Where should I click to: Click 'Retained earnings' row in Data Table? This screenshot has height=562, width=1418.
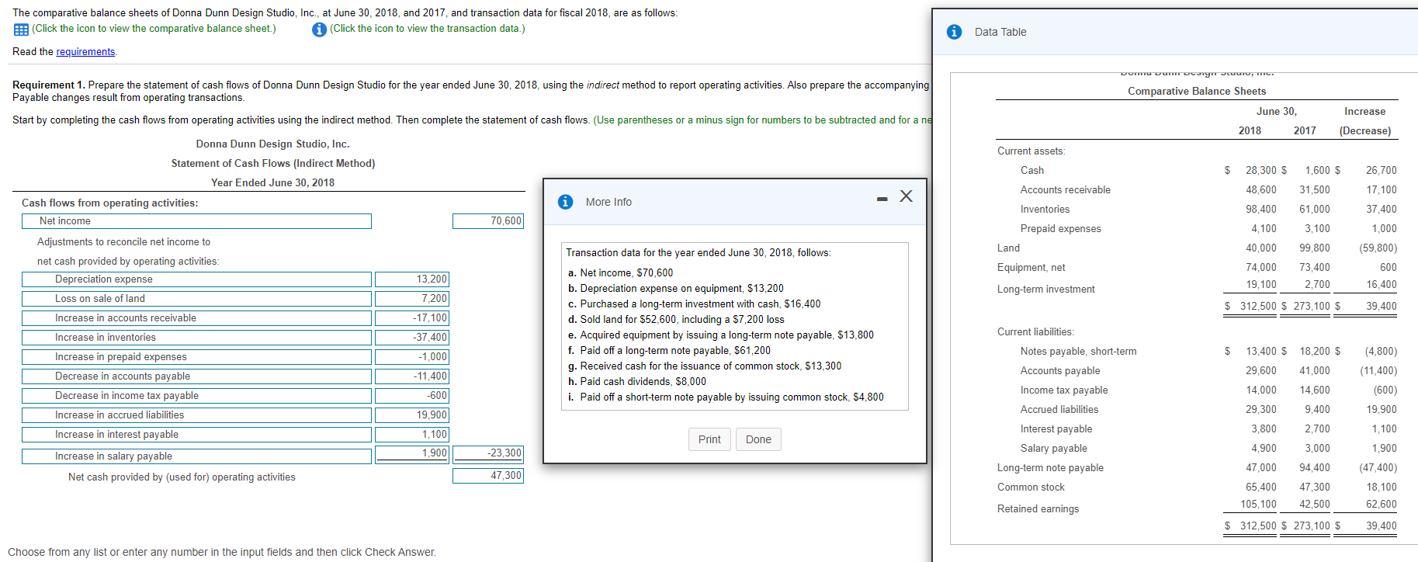point(1197,508)
